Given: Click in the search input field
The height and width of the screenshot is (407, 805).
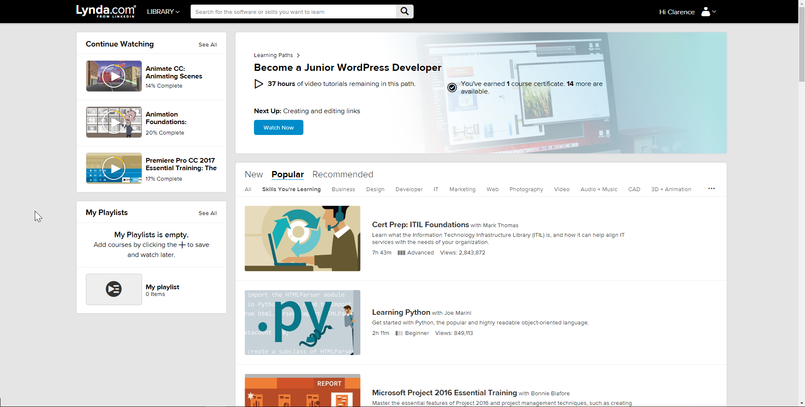Looking at the screenshot, I should click(x=293, y=12).
